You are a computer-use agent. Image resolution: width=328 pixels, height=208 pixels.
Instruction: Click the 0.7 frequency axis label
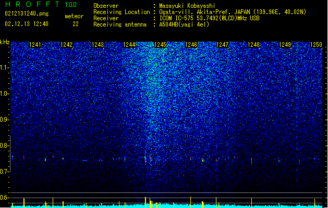click(x=5, y=172)
